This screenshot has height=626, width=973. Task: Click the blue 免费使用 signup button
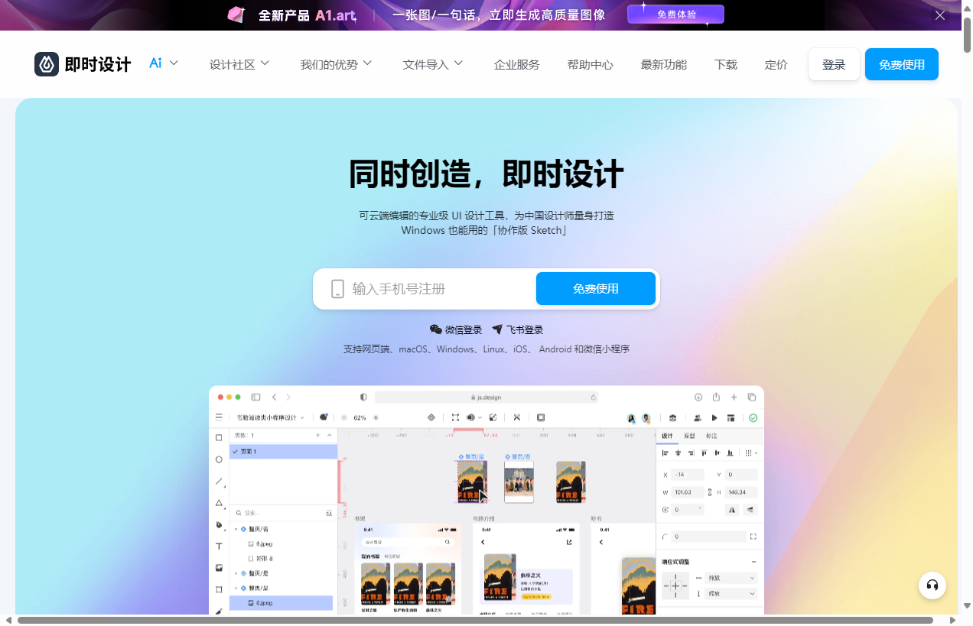[x=596, y=289]
